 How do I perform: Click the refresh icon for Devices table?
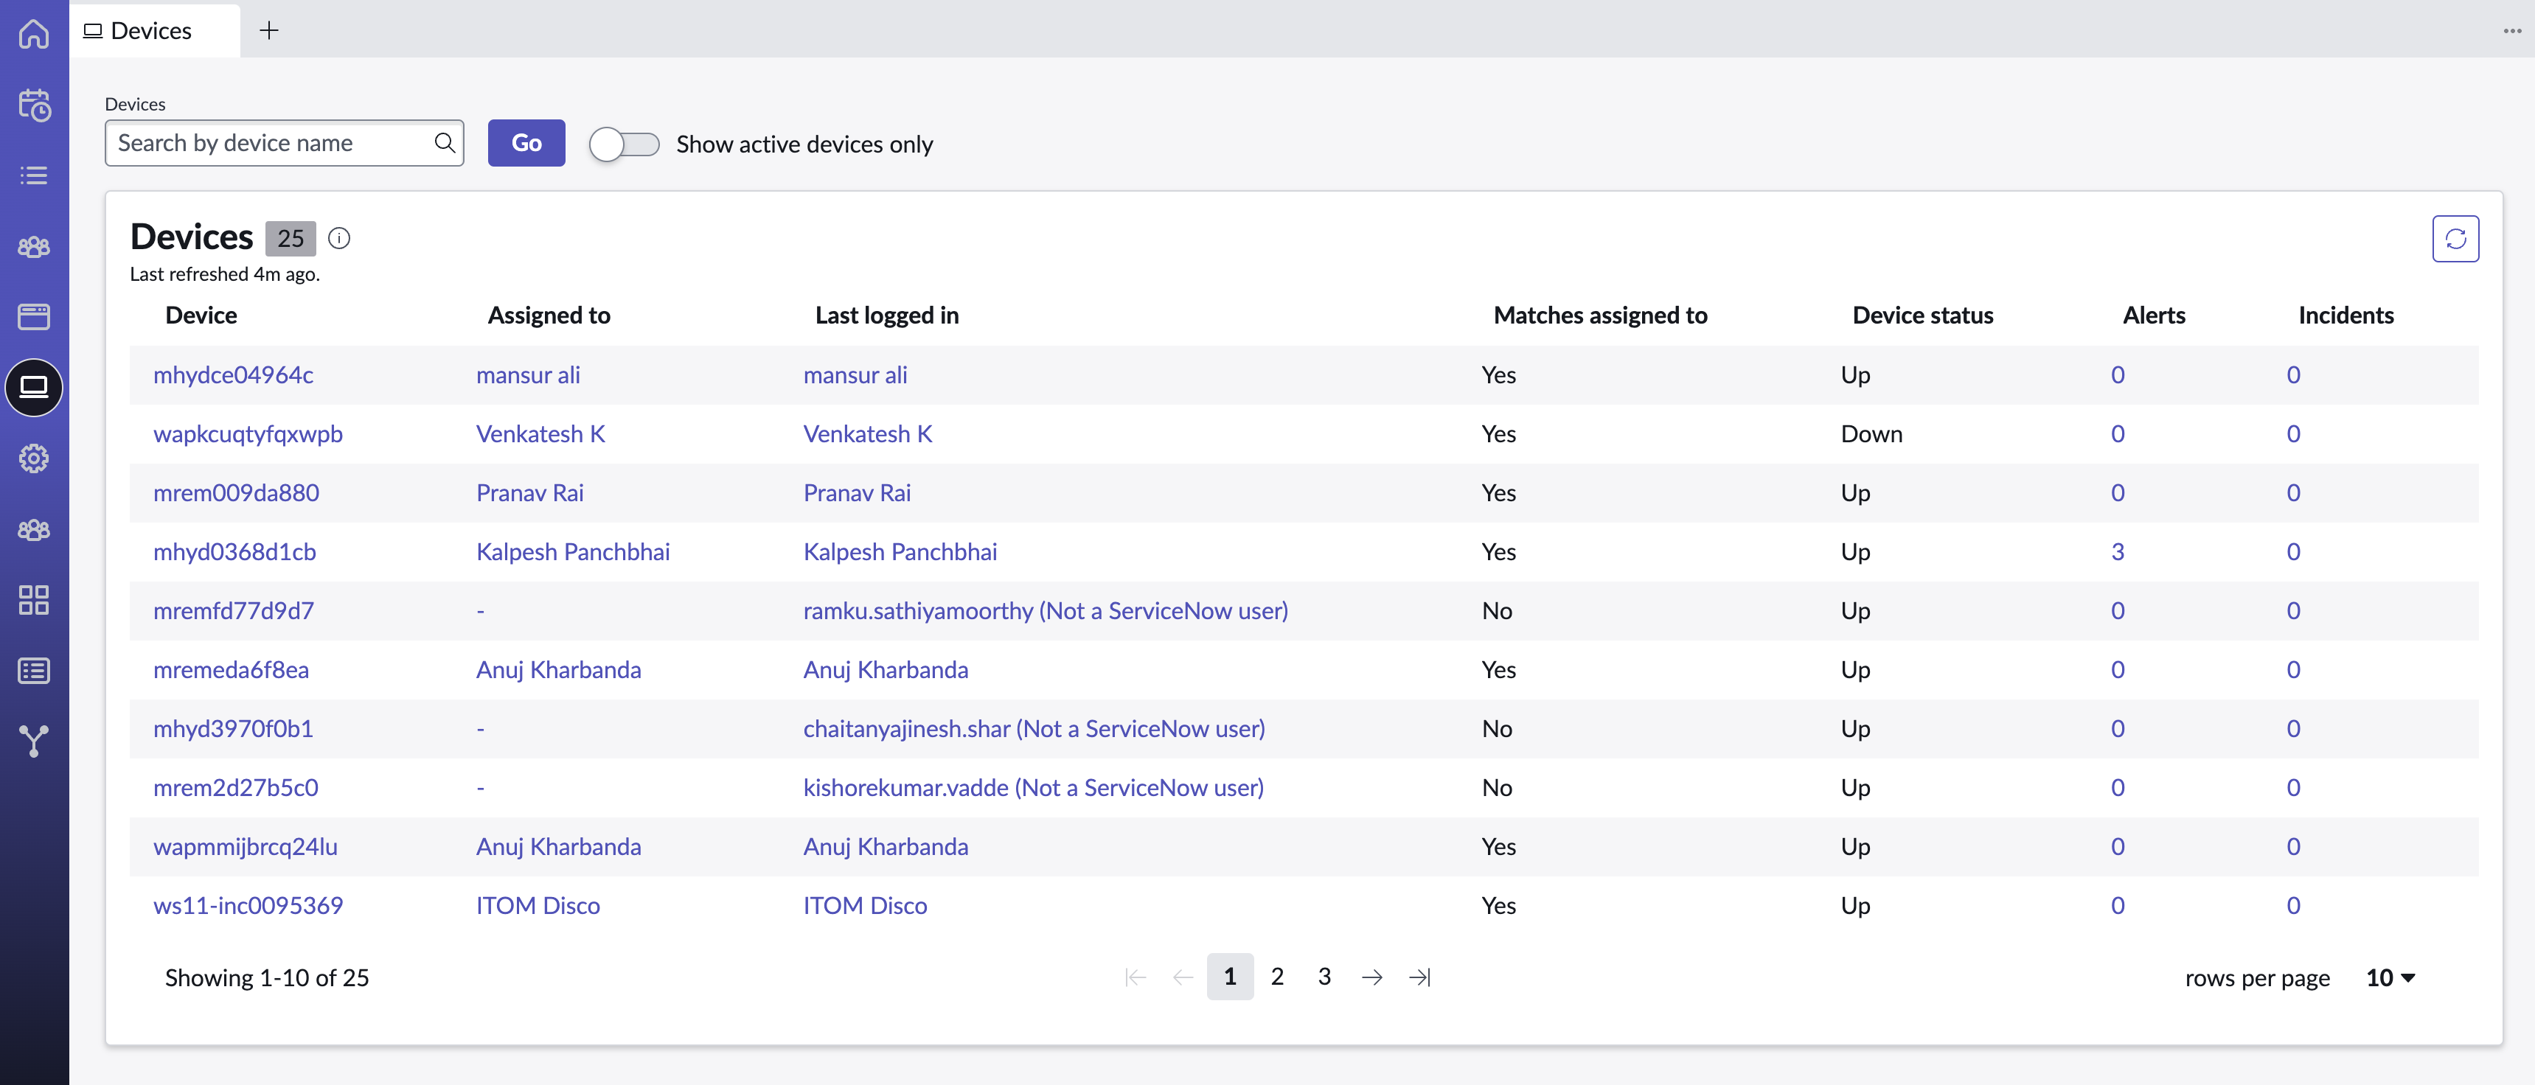[2455, 238]
